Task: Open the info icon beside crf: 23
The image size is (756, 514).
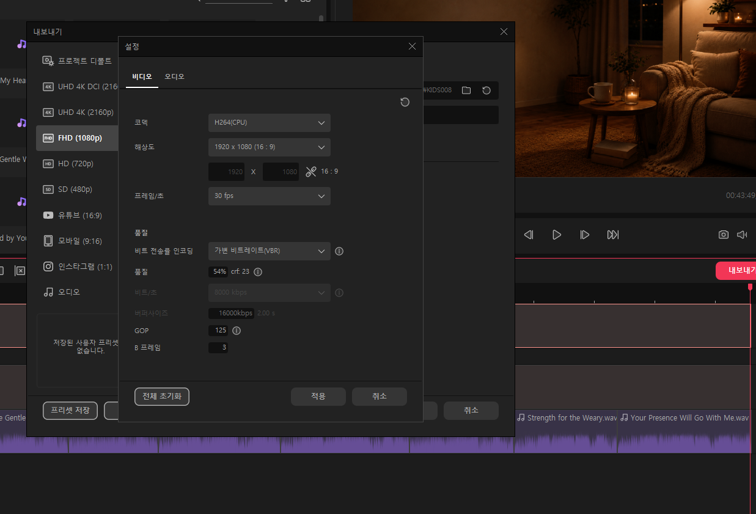Action: [258, 271]
